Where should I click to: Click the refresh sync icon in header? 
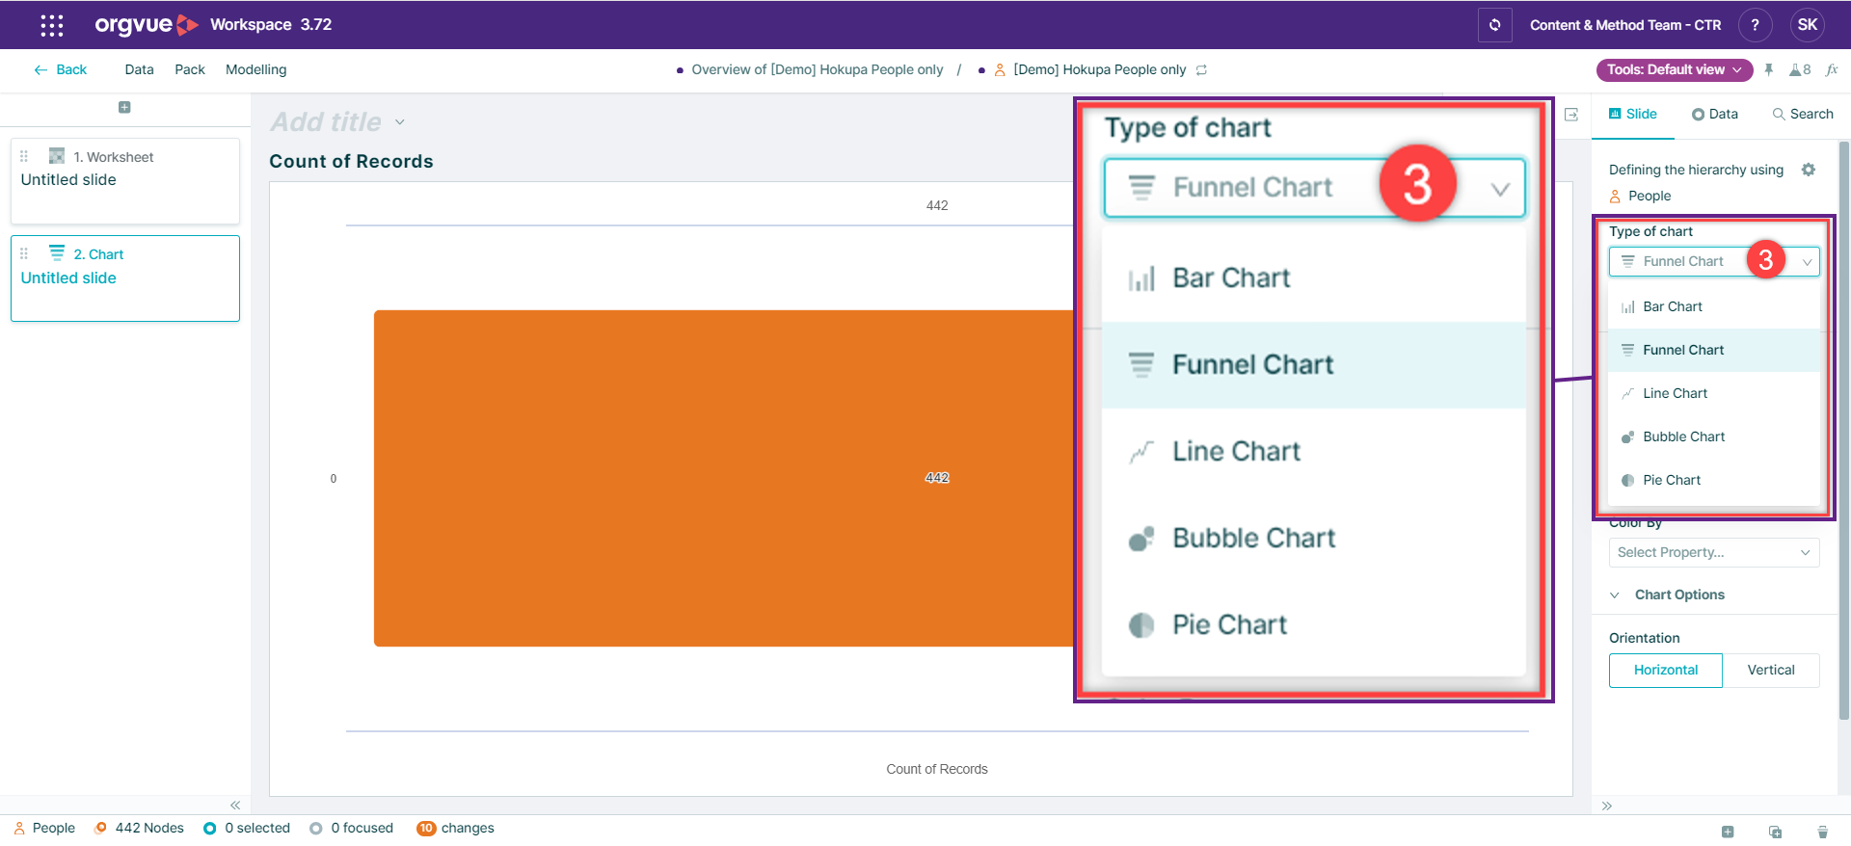click(x=1494, y=25)
